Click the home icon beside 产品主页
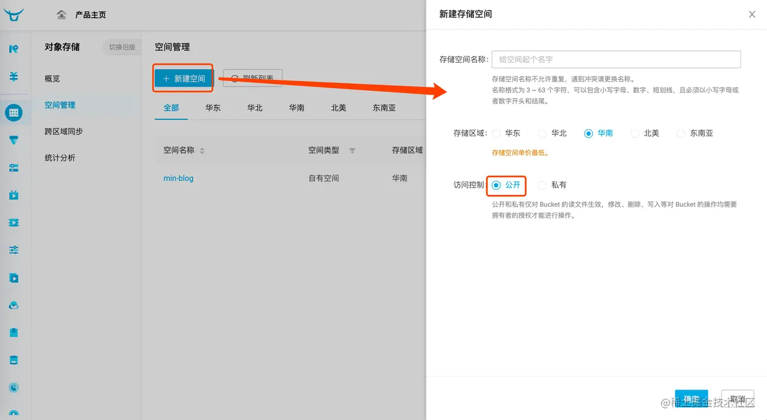Image resolution: width=767 pixels, height=420 pixels. 62,15
